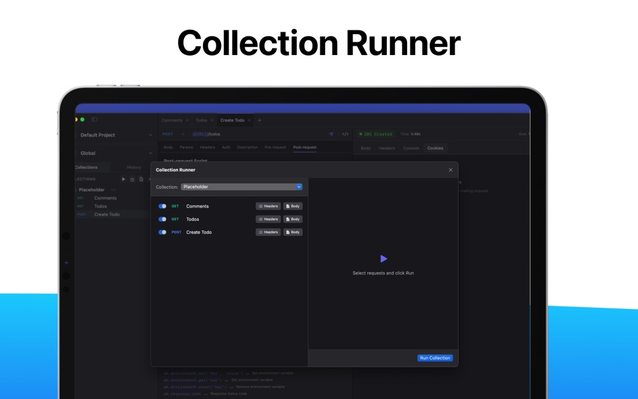Click the run icon in the collections sidebar
Image resolution: width=638 pixels, height=399 pixels.
pyautogui.click(x=124, y=179)
